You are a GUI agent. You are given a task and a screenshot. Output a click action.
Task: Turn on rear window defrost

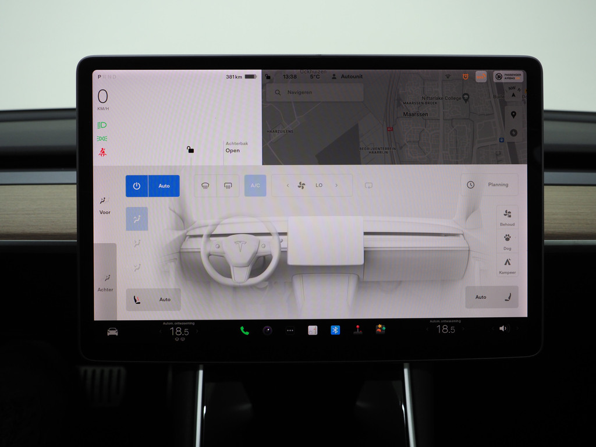(x=228, y=186)
